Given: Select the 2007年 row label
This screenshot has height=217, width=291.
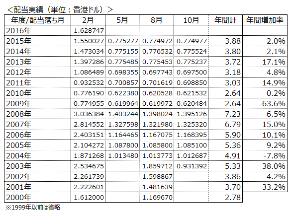Looking at the screenshot, I should click(x=18, y=124).
